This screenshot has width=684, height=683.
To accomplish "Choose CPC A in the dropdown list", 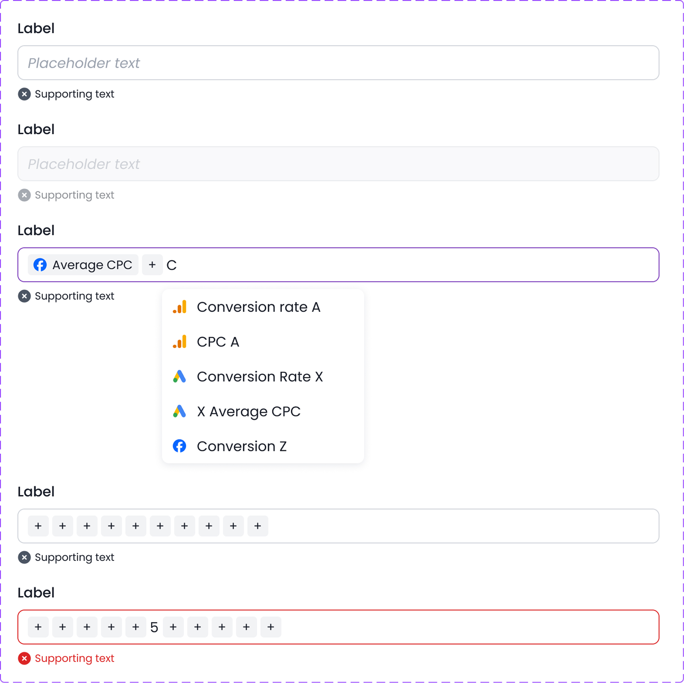I will tap(218, 342).
